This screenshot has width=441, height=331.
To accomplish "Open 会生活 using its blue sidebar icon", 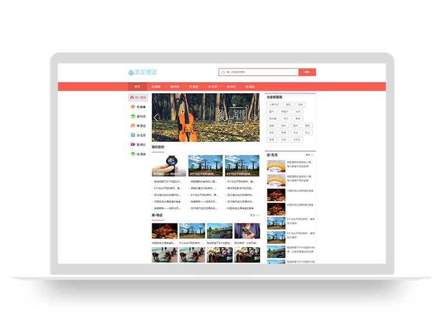I will [132, 135].
